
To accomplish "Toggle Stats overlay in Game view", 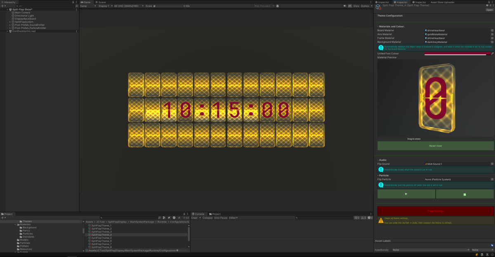I will tap(356, 6).
